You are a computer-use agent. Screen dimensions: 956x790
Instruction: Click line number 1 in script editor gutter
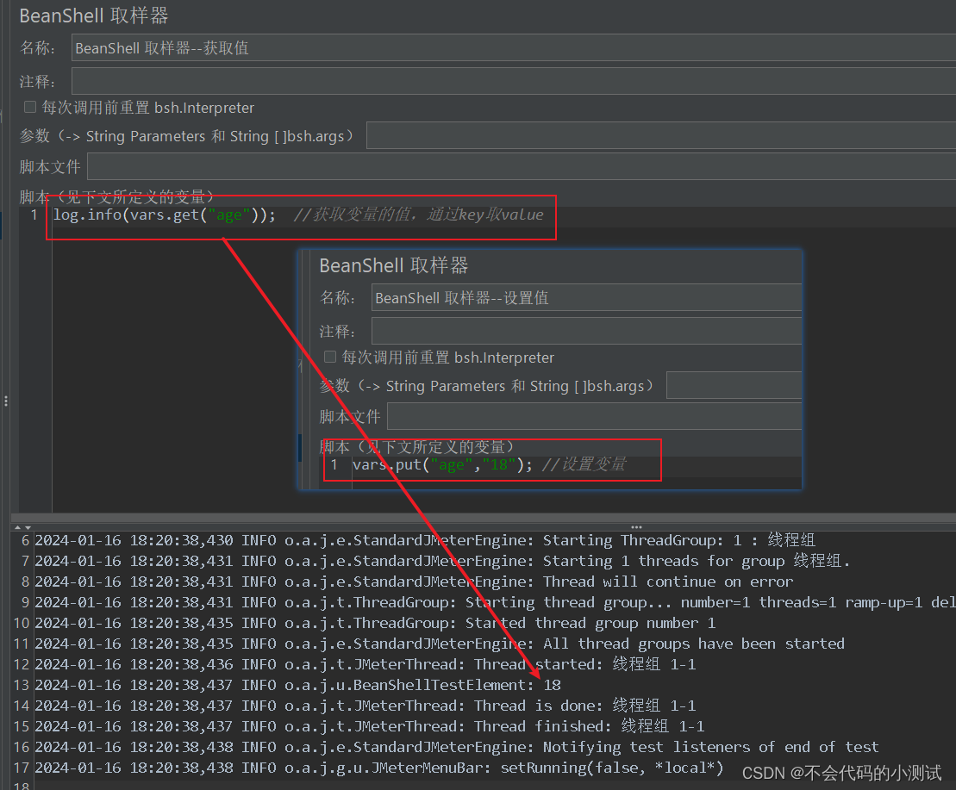click(x=34, y=215)
